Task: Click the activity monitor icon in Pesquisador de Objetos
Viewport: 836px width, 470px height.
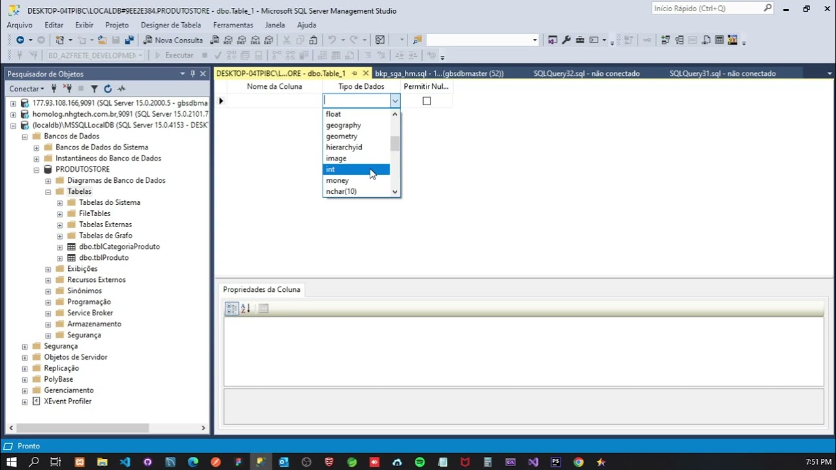Action: [x=121, y=89]
